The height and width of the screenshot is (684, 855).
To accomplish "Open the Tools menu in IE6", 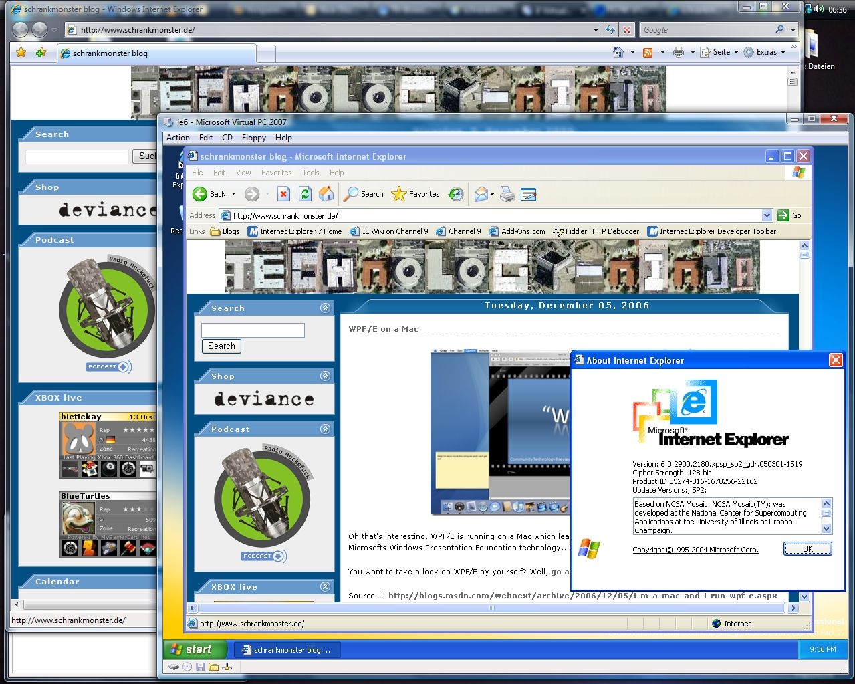I will coord(311,173).
